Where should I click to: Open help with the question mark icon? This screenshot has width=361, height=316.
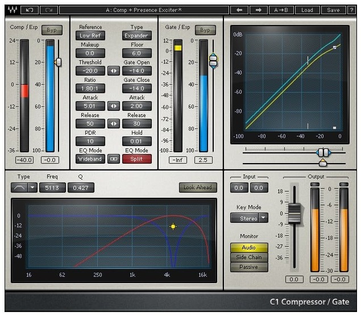pyautogui.click(x=351, y=10)
